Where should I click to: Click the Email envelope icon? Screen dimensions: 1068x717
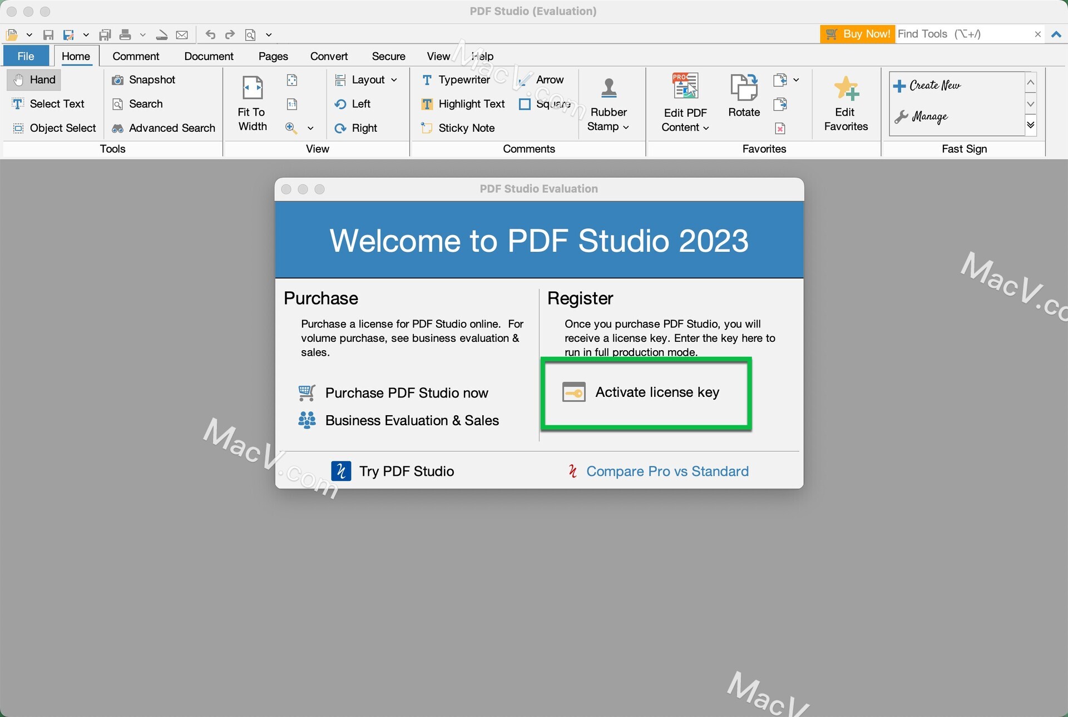(182, 34)
